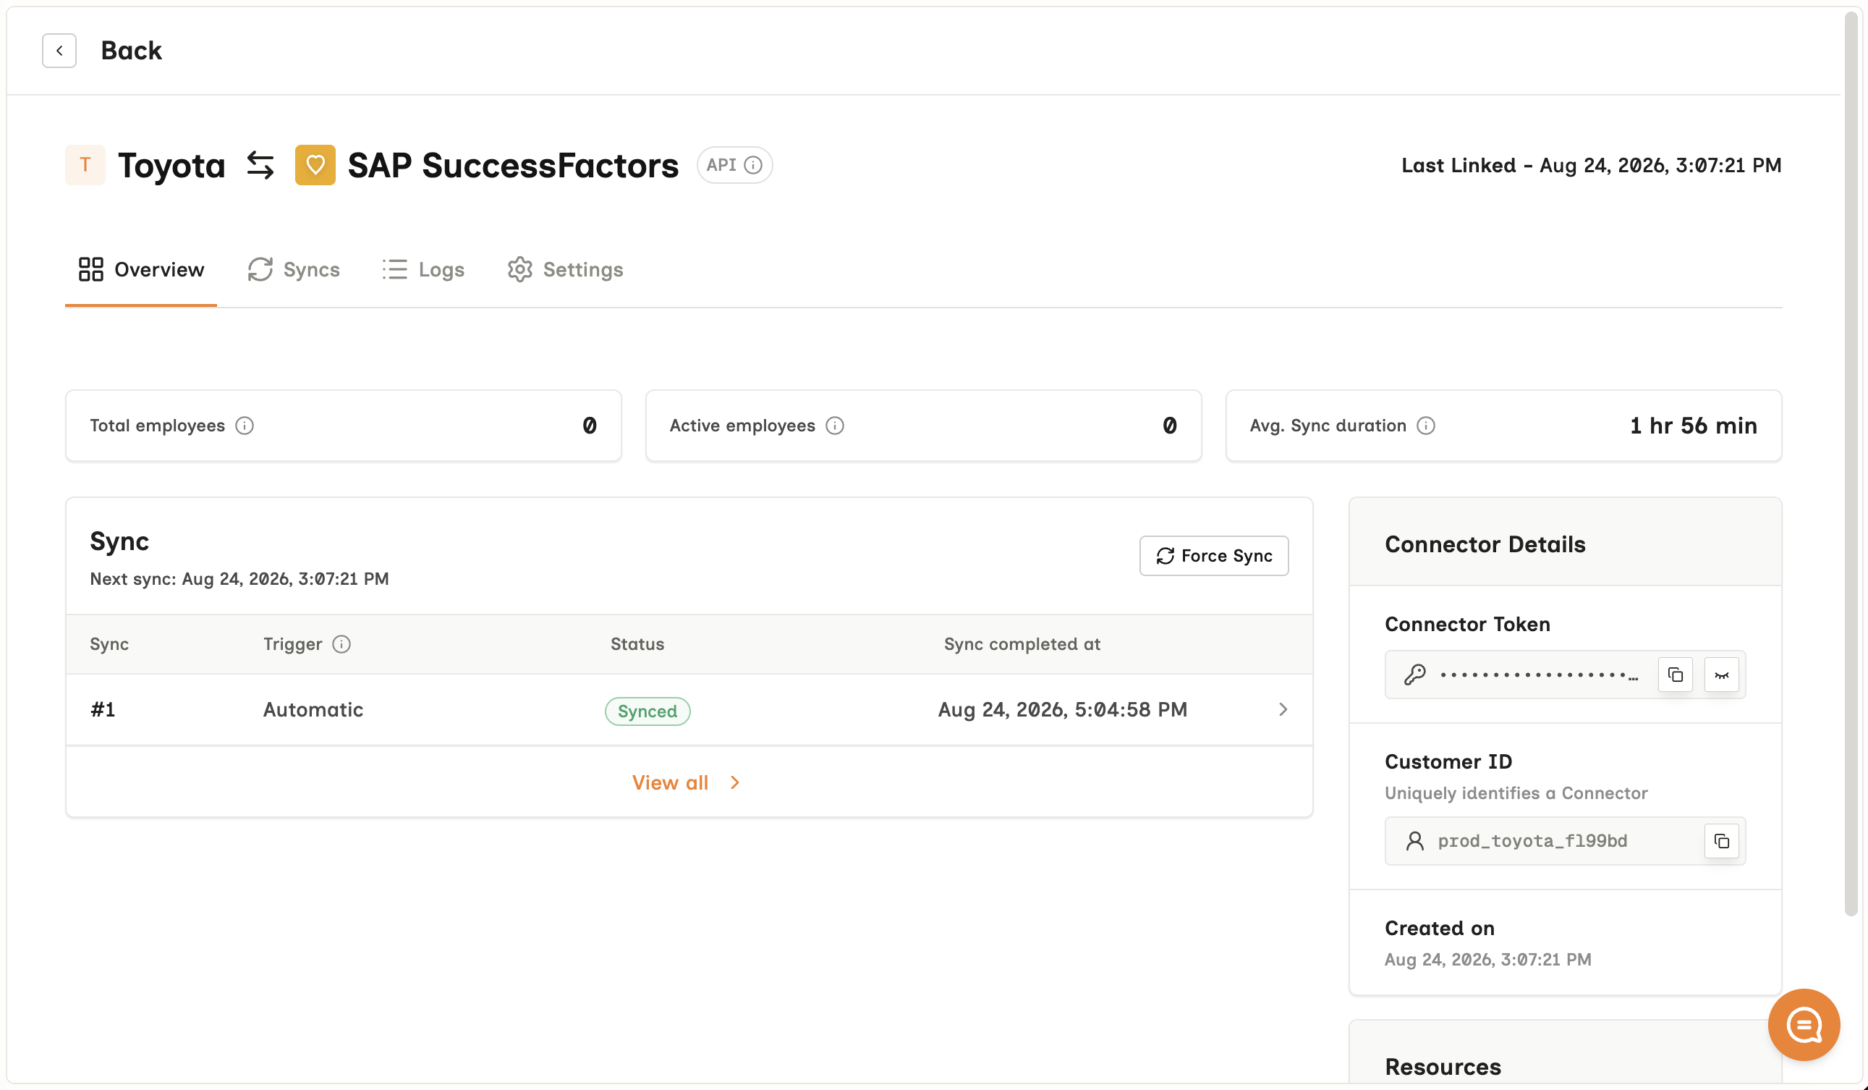
Task: Click the Created on date value
Action: (1487, 960)
